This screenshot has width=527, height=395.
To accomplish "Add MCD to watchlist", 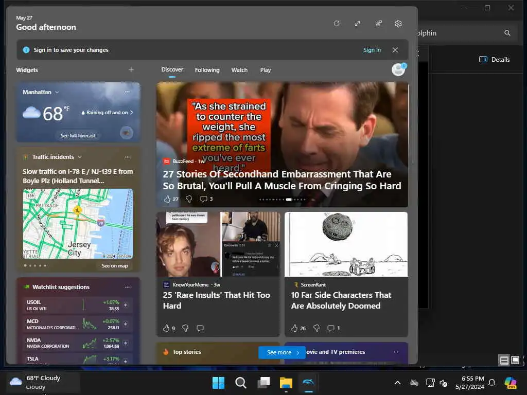I will 126,324.
